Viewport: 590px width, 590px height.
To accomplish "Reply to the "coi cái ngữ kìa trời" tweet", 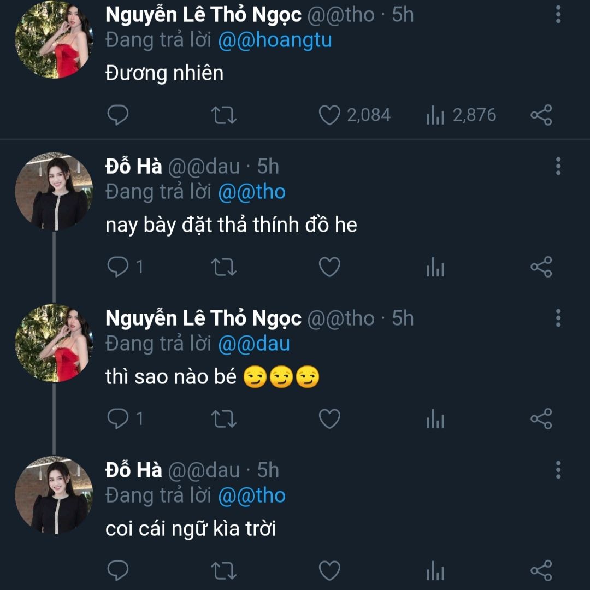I will (118, 570).
